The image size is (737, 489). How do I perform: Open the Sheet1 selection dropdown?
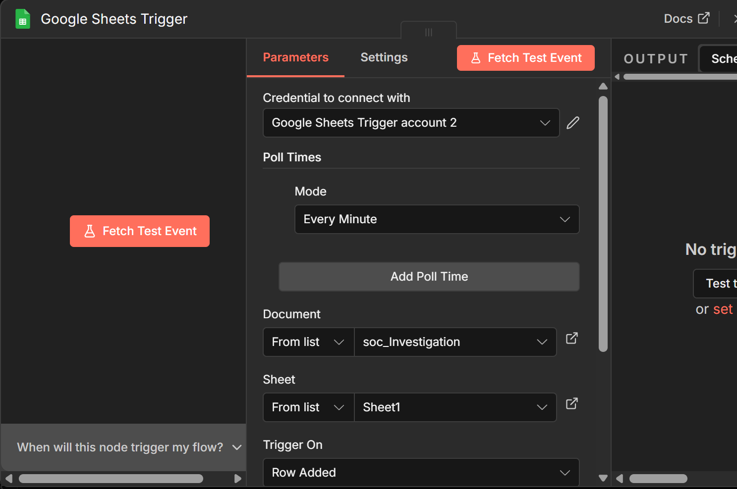coord(455,407)
